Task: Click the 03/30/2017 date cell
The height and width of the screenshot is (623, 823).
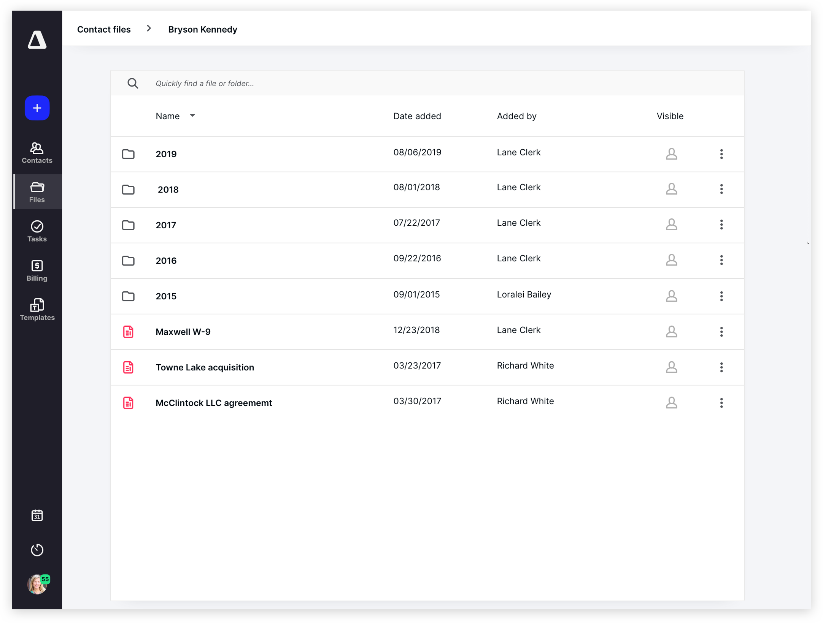Action: click(417, 401)
